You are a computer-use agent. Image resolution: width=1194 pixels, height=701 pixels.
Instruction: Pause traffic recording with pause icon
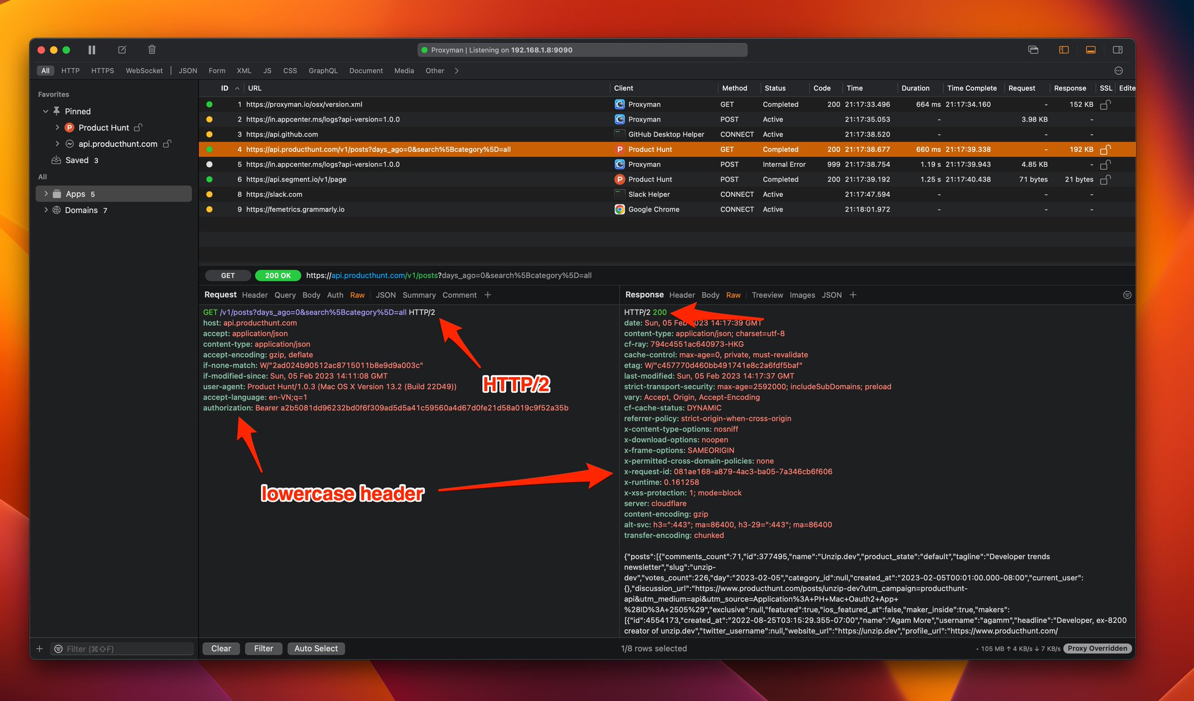92,50
